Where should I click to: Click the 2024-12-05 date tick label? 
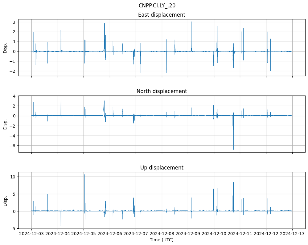(x=84, y=234)
